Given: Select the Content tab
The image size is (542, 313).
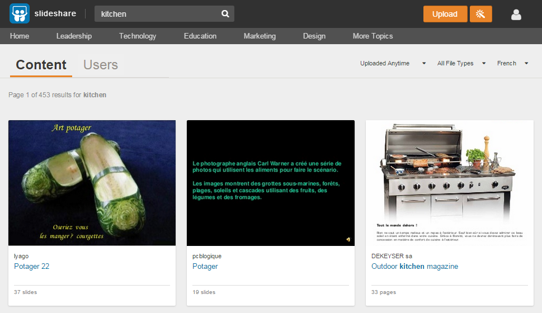Looking at the screenshot, I should (41, 65).
